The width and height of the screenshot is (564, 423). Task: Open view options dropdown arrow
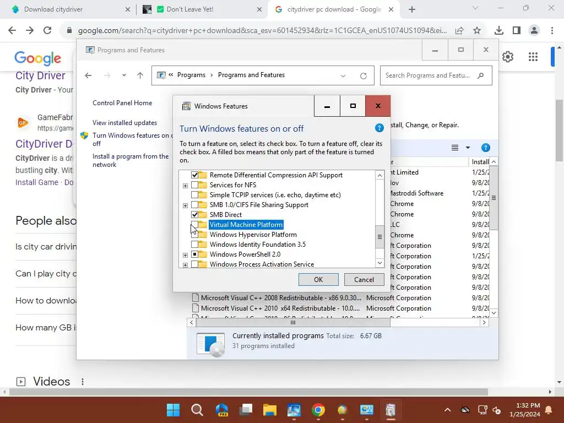coord(468,148)
